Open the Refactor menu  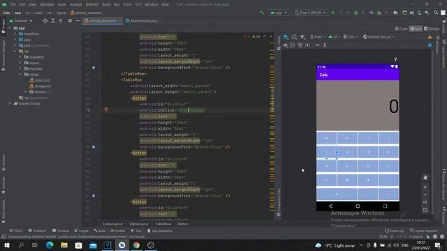(x=92, y=4)
